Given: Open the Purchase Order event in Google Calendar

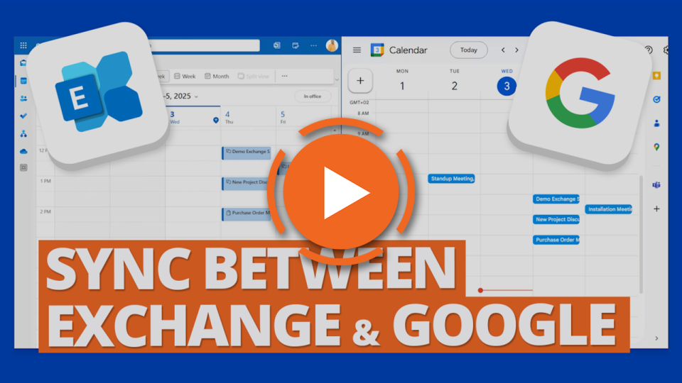Looking at the screenshot, I should 556,240.
